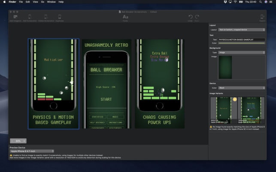This screenshot has width=276, height=172.
Task: Open the View menu
Action: coord(35,2)
